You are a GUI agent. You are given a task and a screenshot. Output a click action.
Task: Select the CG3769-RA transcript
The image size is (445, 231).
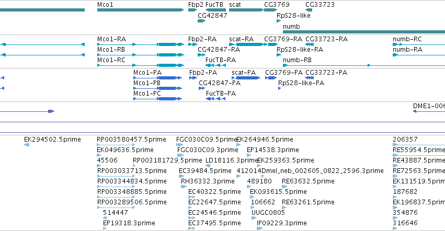click(x=283, y=39)
